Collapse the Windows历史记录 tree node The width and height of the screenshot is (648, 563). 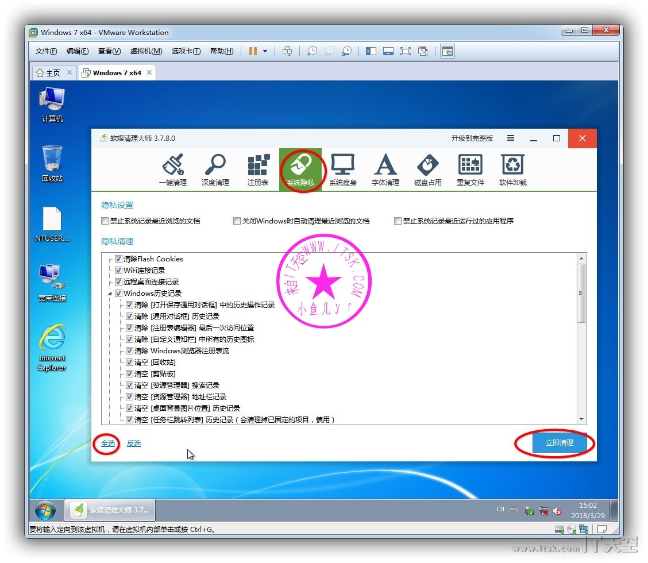click(110, 294)
